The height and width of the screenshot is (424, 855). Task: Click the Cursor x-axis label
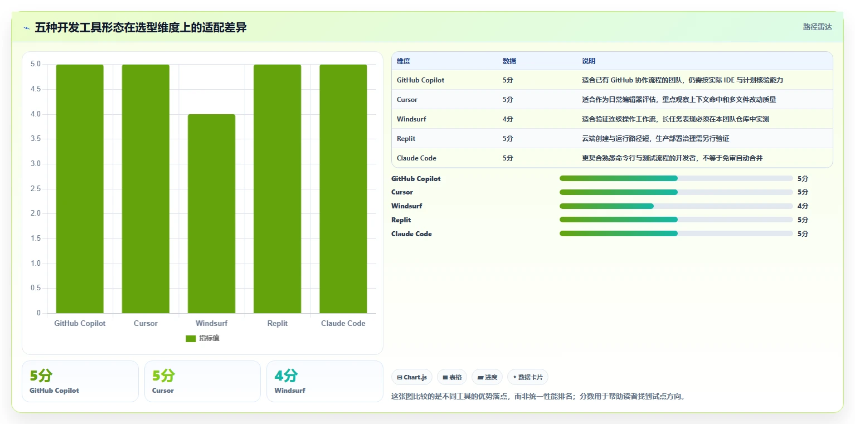(145, 323)
